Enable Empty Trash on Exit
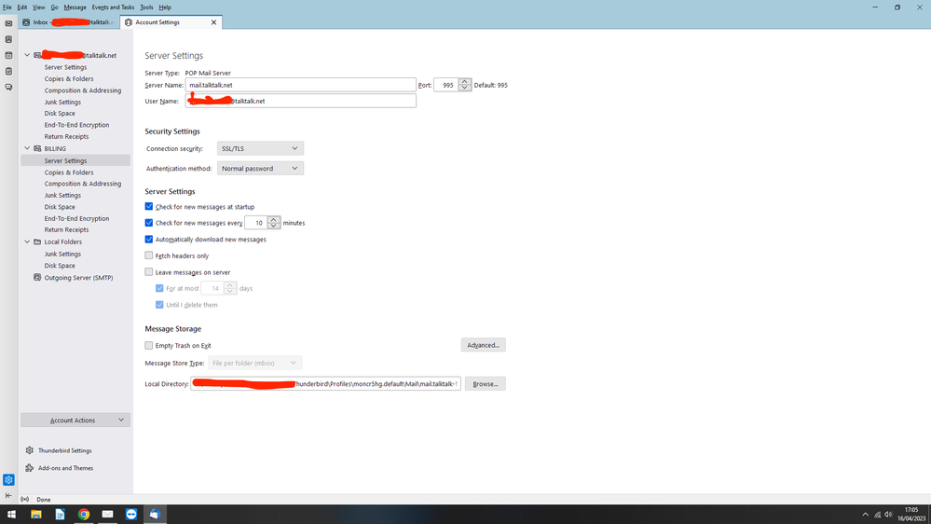Image resolution: width=931 pixels, height=524 pixels. tap(148, 345)
